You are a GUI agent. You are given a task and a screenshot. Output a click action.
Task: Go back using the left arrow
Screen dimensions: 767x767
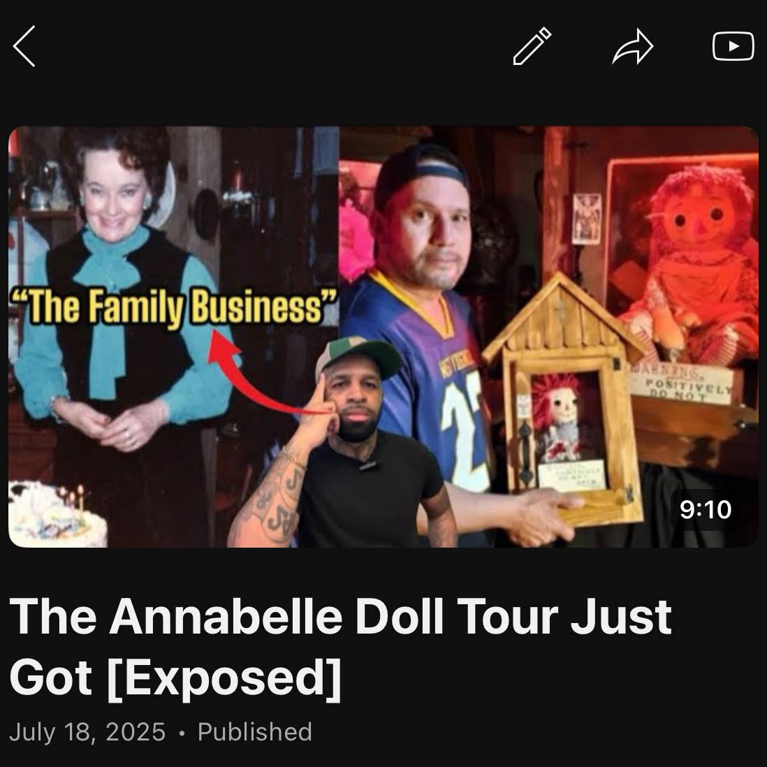tap(24, 46)
